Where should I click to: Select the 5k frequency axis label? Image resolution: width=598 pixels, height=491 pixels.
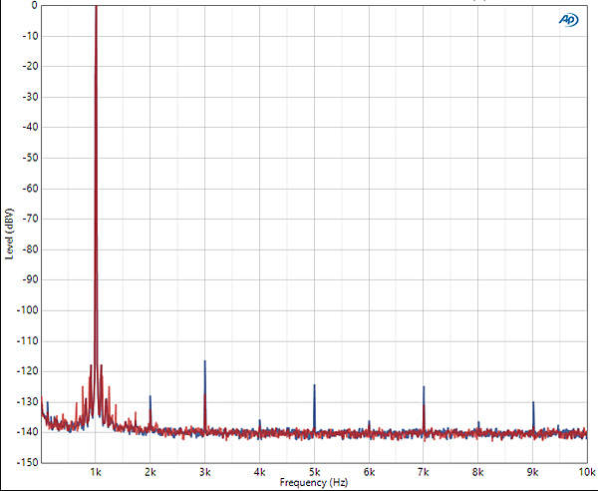click(x=314, y=471)
